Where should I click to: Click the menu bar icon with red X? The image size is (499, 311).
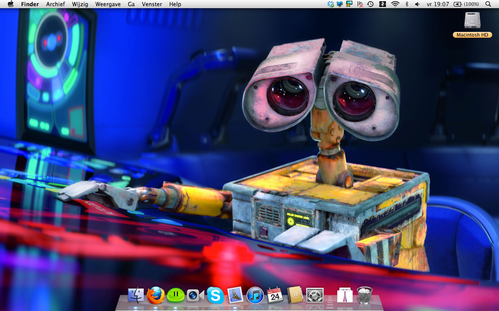tap(360, 4)
